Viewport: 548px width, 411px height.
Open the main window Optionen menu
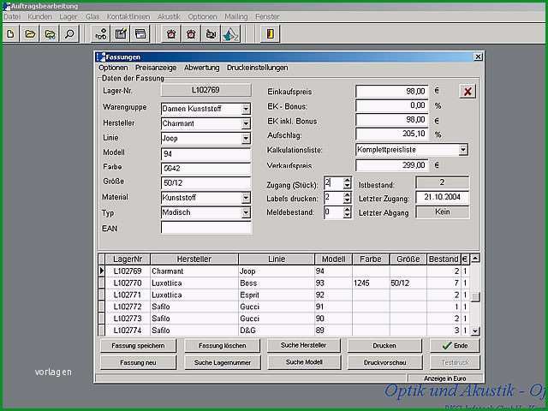tap(202, 16)
